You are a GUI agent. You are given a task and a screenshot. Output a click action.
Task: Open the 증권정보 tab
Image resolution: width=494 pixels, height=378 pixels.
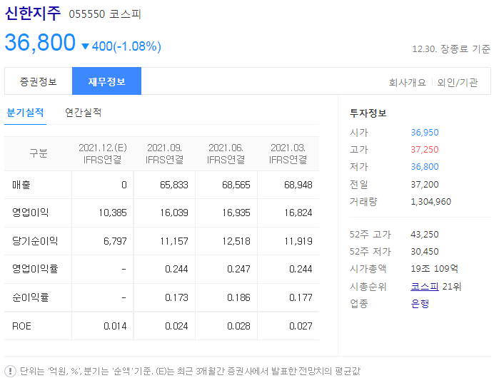[39, 81]
